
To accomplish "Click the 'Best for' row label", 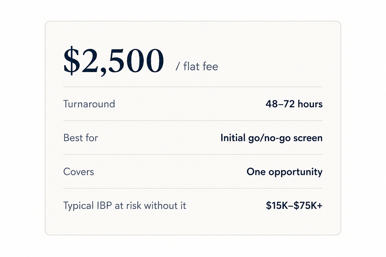I will coord(81,138).
